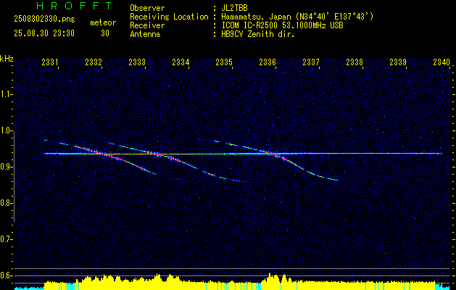Click the 2334 time marker
The image size is (456, 290).
click(181, 62)
